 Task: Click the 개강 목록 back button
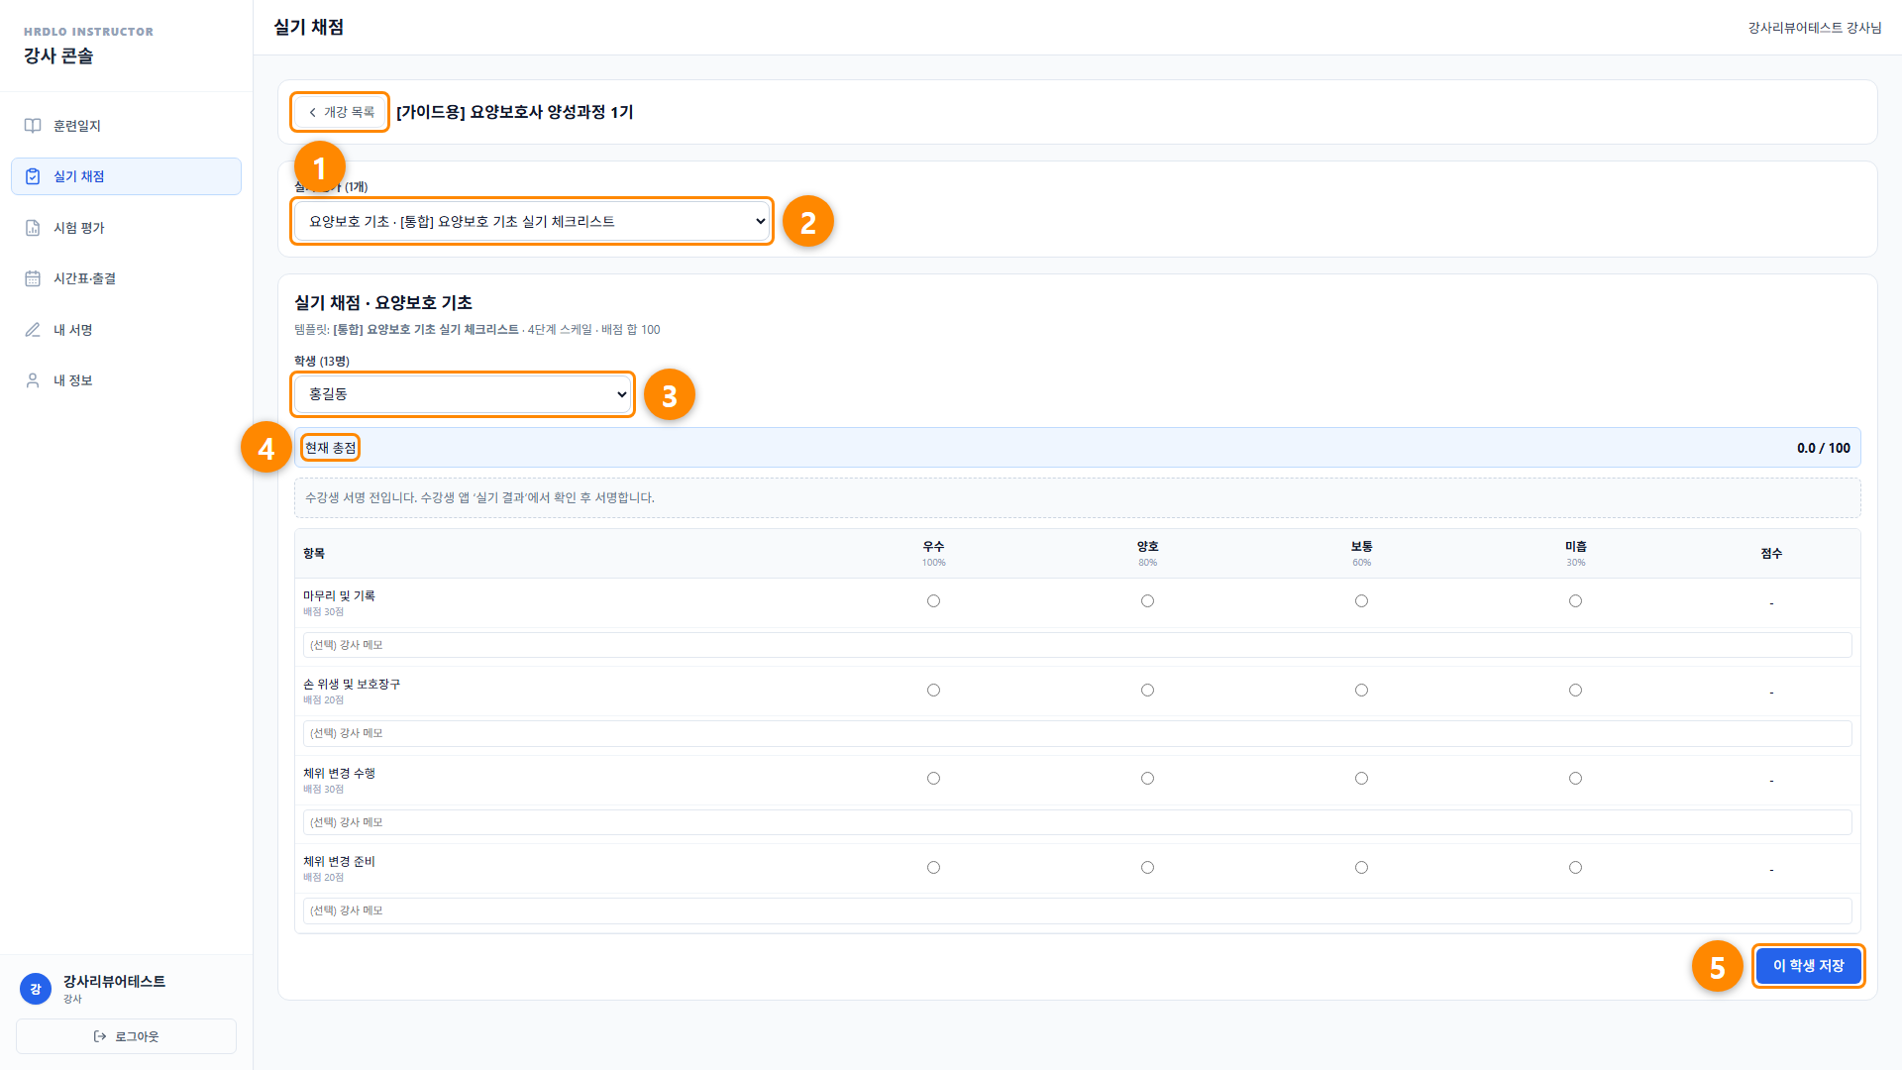pyautogui.click(x=340, y=112)
